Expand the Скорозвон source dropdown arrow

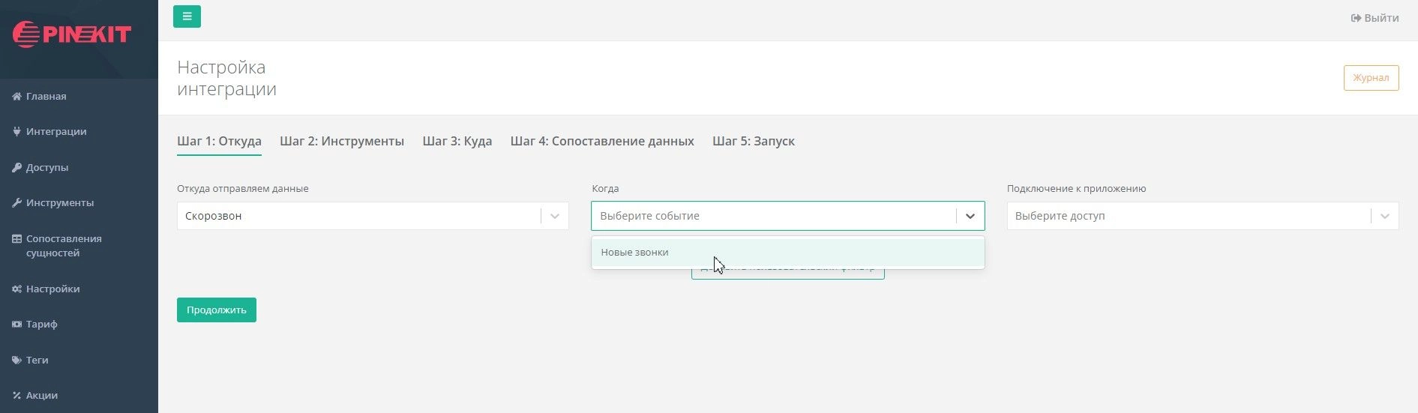[x=555, y=216]
